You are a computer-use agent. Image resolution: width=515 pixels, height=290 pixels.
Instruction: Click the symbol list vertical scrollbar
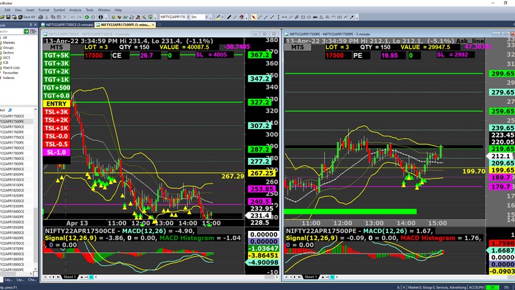tap(36, 191)
